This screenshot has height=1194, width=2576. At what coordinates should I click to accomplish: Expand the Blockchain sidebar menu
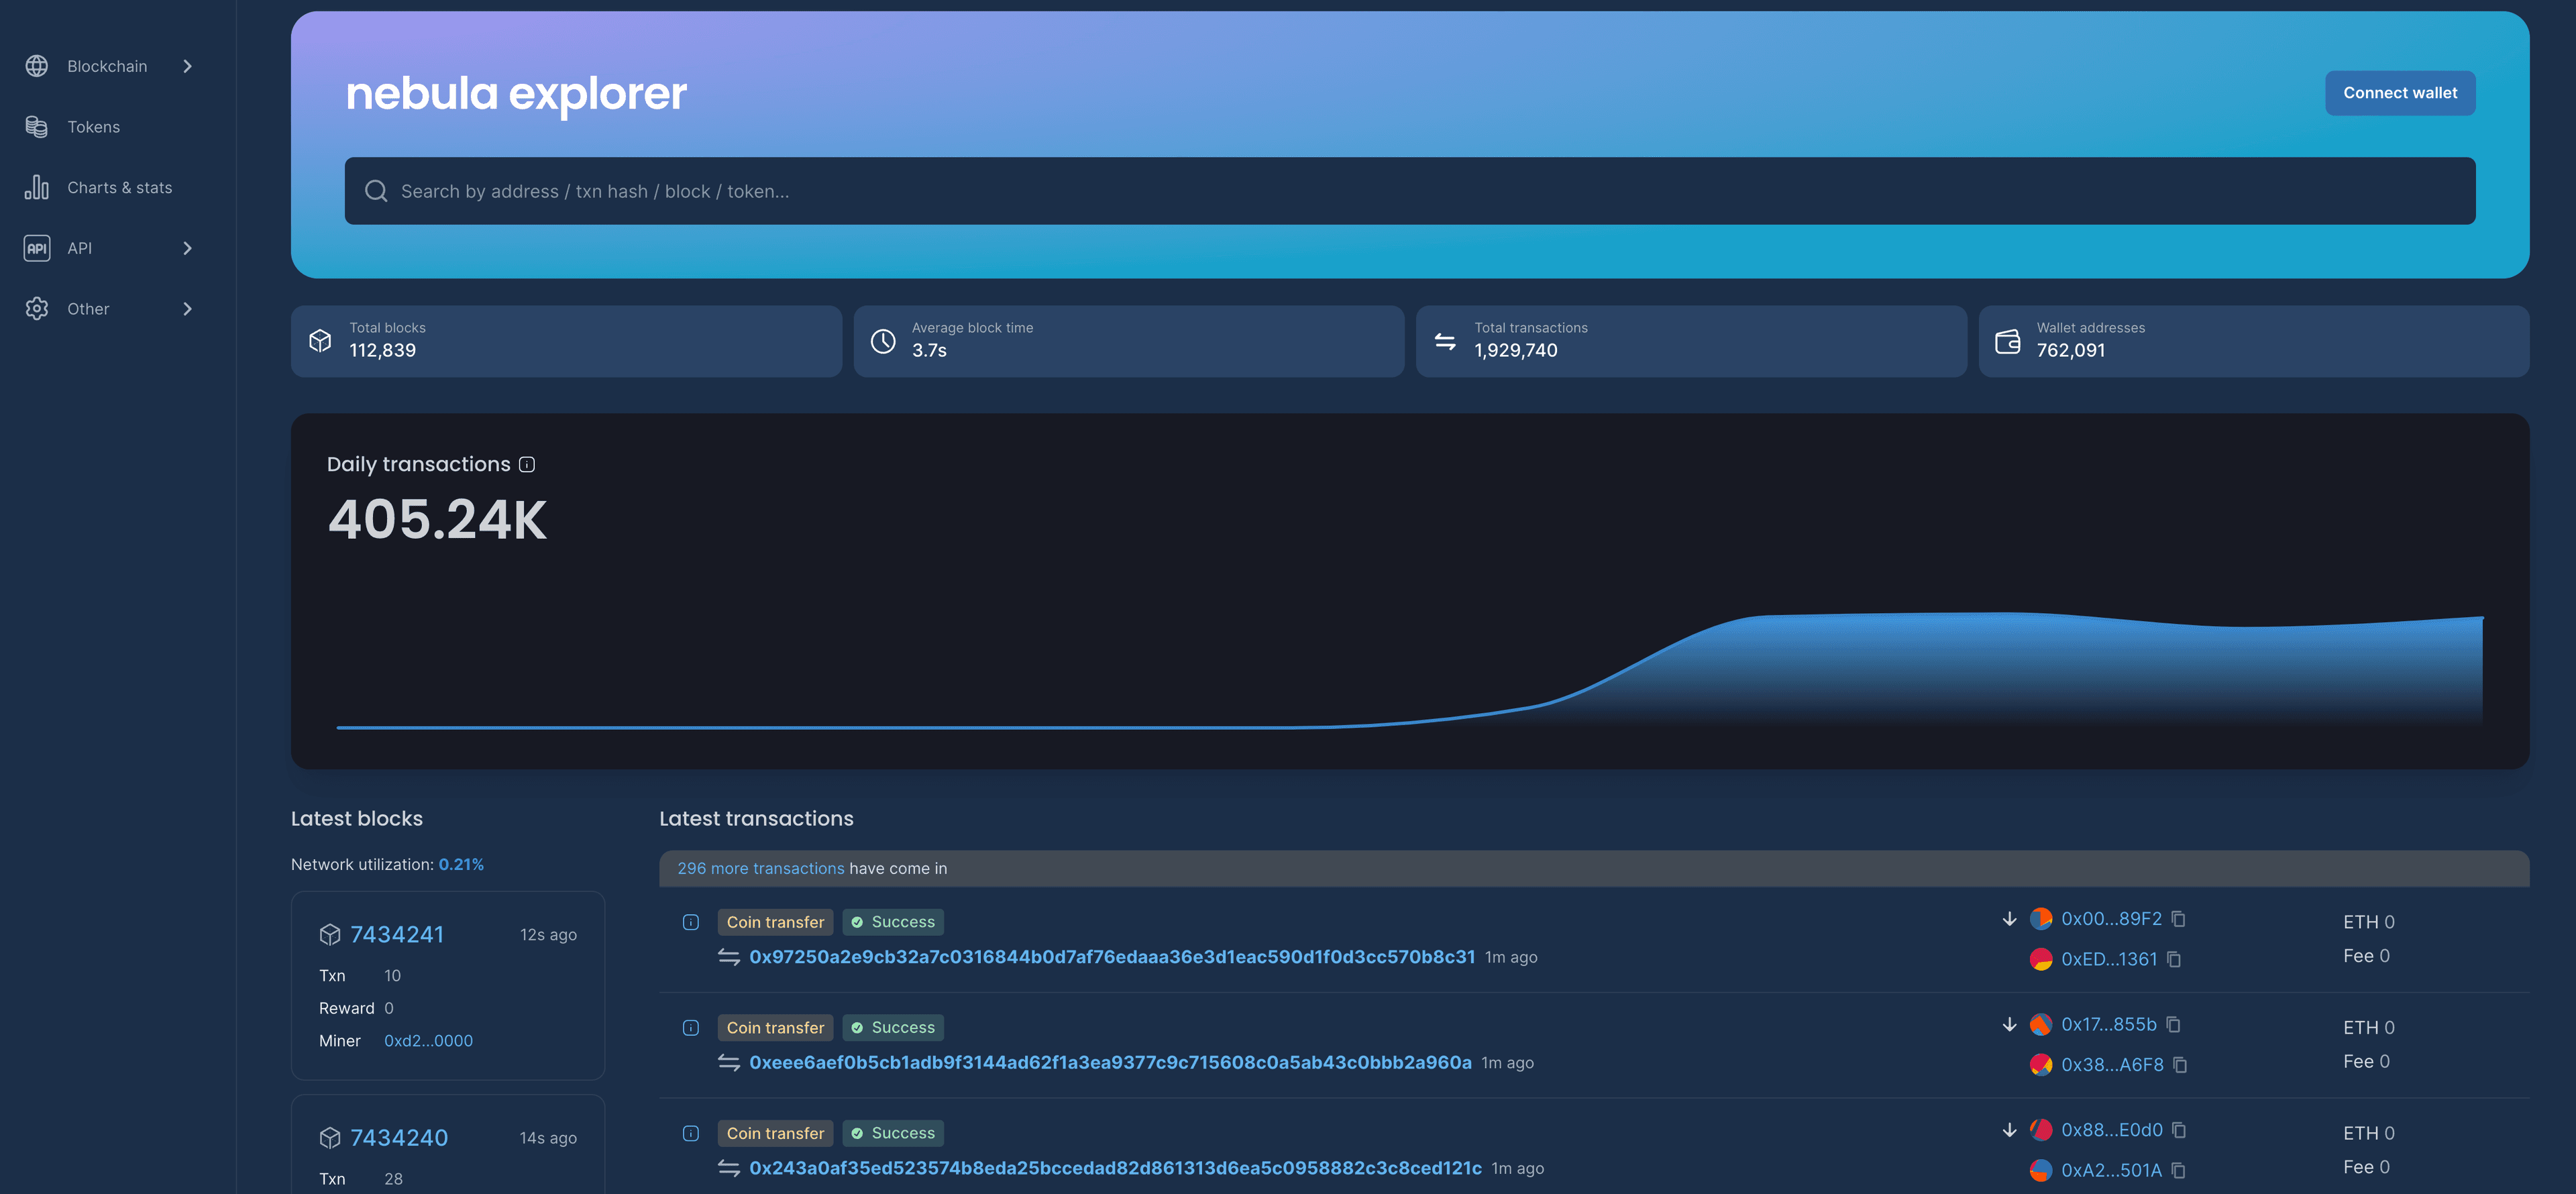pos(188,66)
